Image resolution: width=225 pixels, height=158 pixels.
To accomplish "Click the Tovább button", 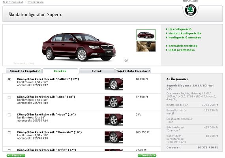I will coord(147,155).
